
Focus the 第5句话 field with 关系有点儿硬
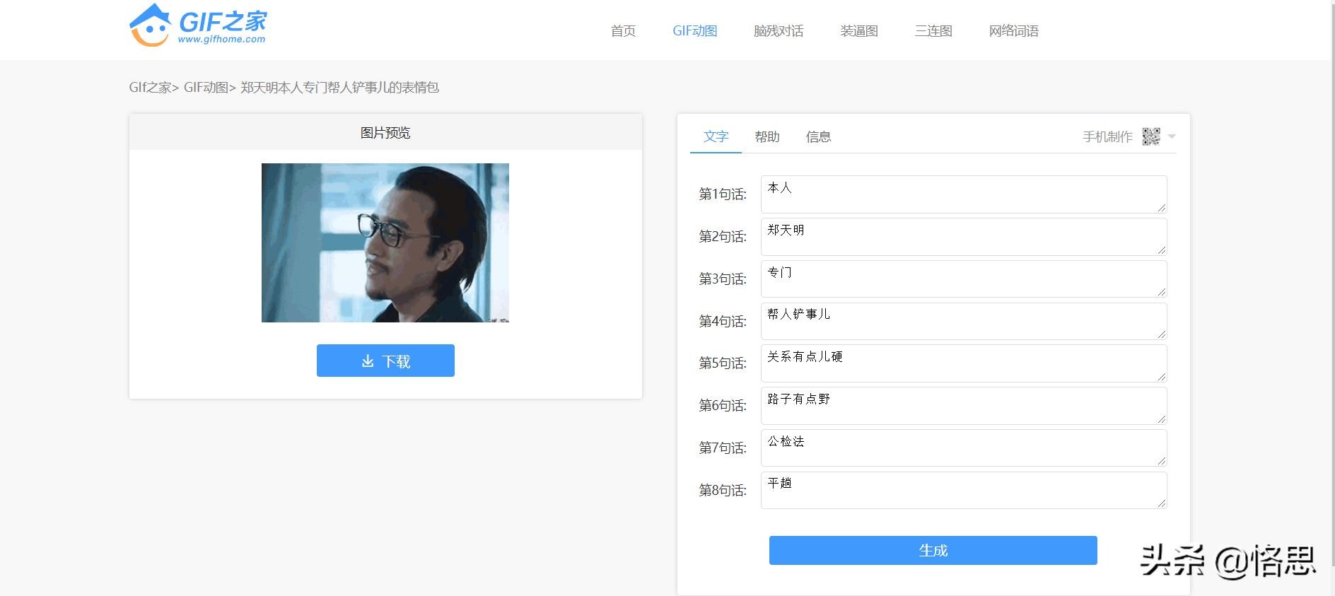963,363
